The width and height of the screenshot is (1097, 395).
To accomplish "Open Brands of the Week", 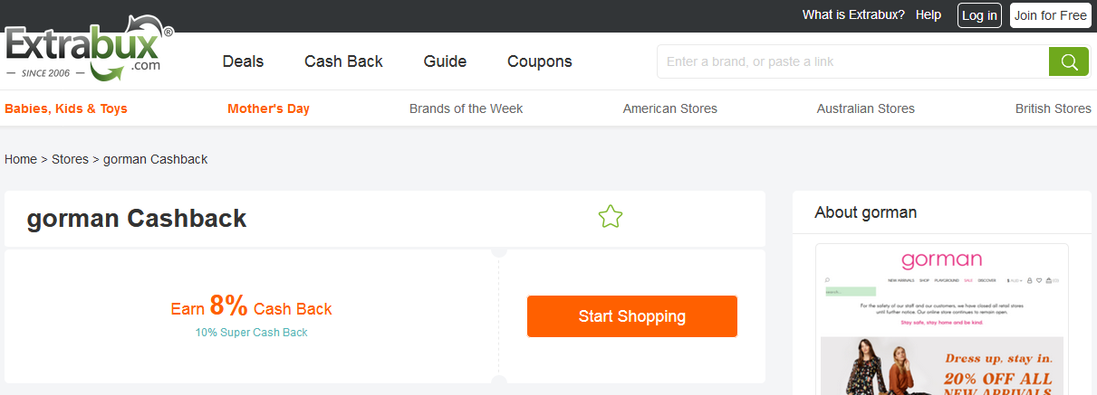I will pos(466,108).
